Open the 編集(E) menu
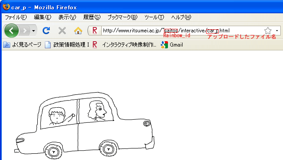The width and height of the screenshot is (283, 160). 43,17
